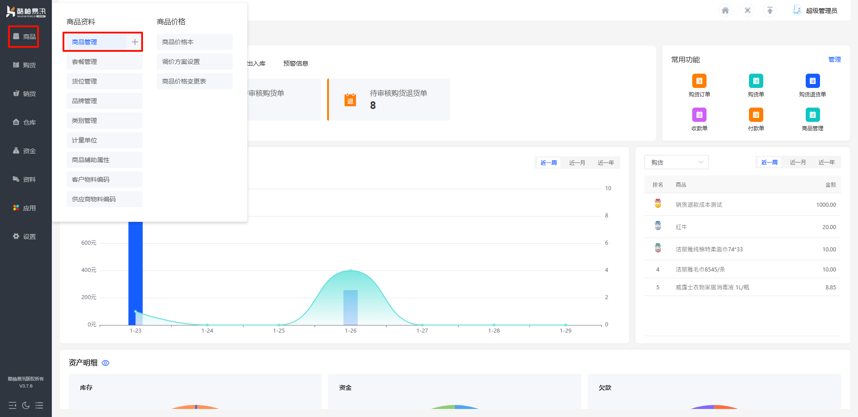This screenshot has height=417, width=858.
Task: Open the 付款单 shortcut icon
Action: [x=756, y=115]
